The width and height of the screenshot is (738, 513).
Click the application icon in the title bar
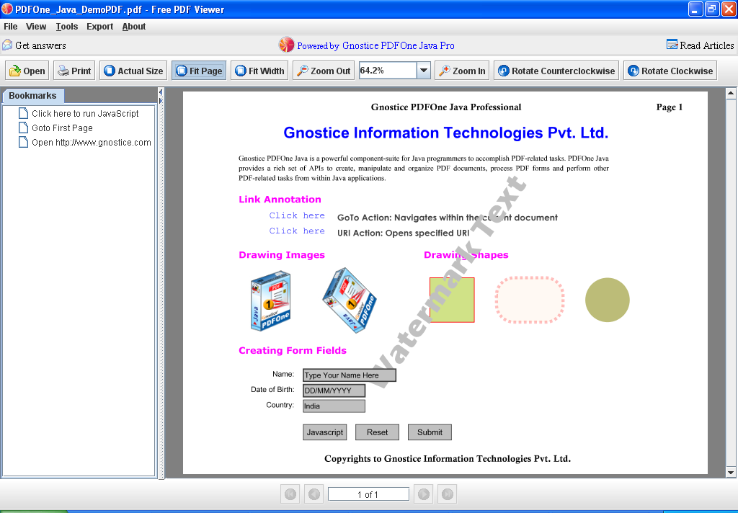[7, 9]
